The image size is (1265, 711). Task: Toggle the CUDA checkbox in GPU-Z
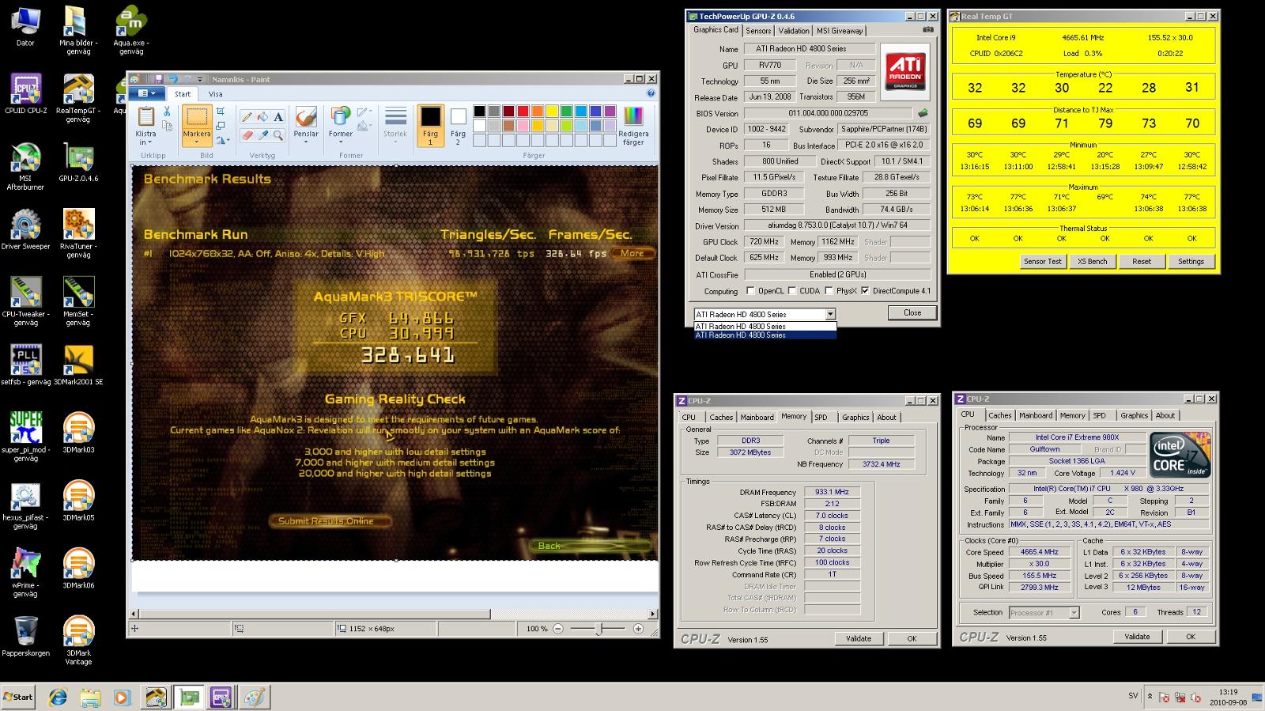(x=792, y=290)
